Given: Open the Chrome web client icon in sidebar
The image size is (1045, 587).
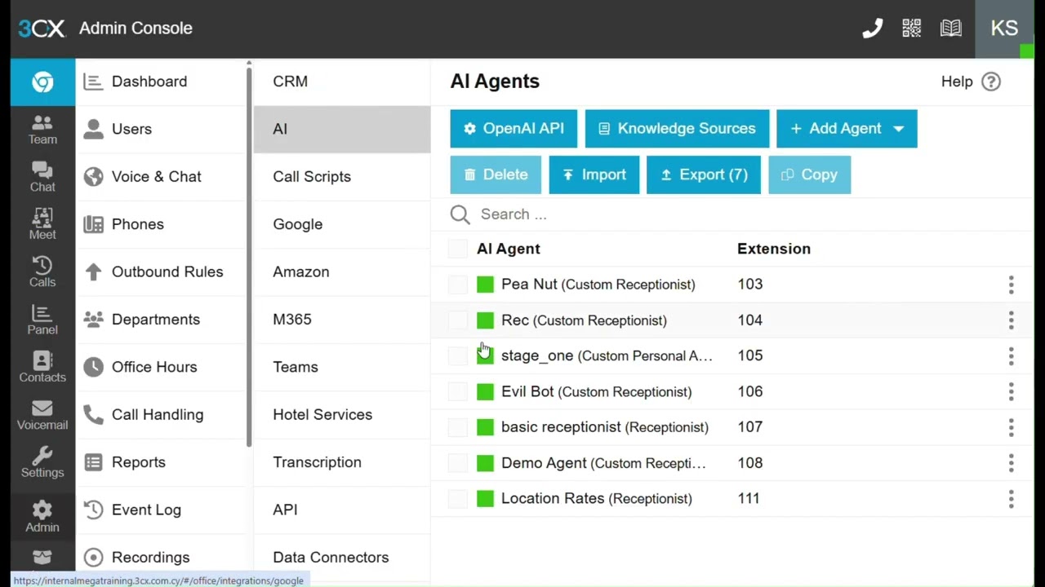Looking at the screenshot, I should click(x=42, y=82).
